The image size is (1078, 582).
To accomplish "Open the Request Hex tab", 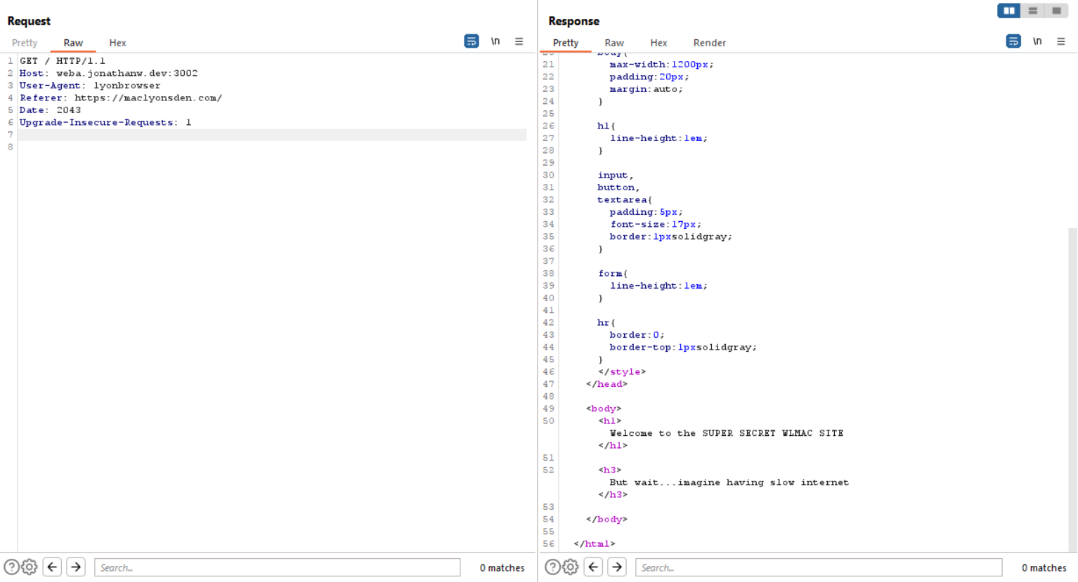I will point(117,43).
